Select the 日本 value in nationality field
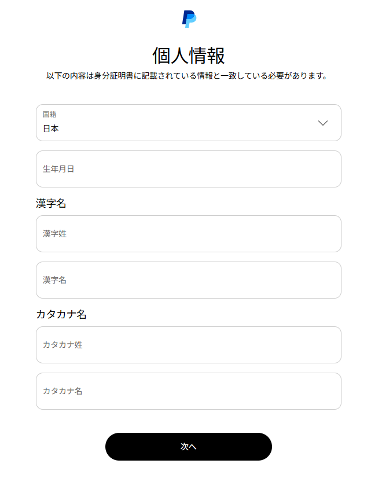Image resolution: width=371 pixels, height=482 pixels. [x=51, y=128]
